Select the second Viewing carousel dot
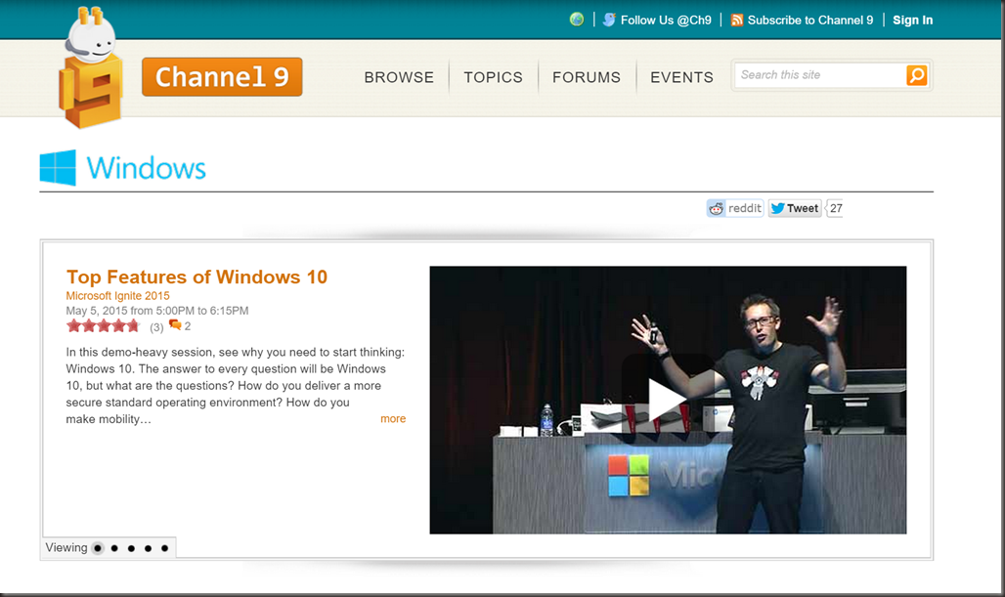The height and width of the screenshot is (597, 1005). (114, 548)
